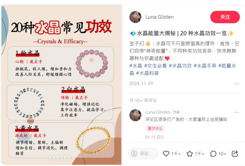Follow Luna Glisten with the 关注 button
The image size is (245, 166).
[225, 17]
